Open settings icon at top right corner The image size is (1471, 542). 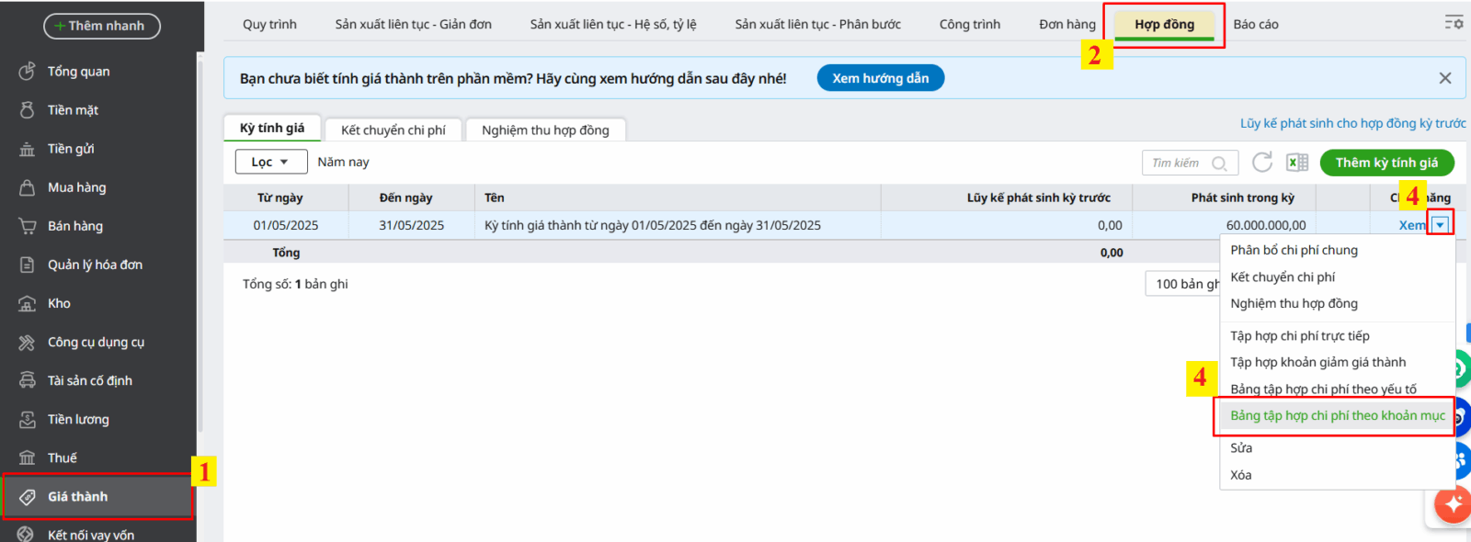pos(1453,22)
